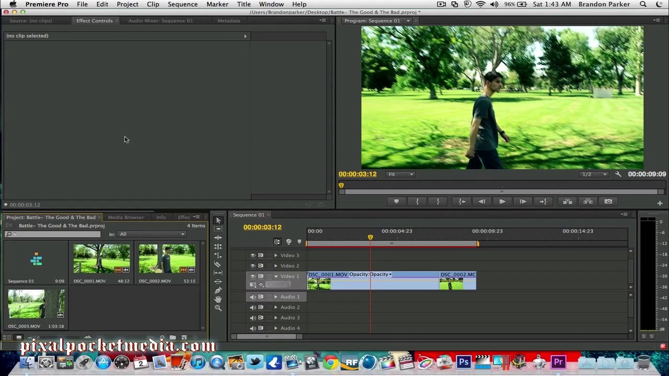This screenshot has width=669, height=376.
Task: Toggle Sync Lock on Video 2 track
Action: click(x=261, y=266)
